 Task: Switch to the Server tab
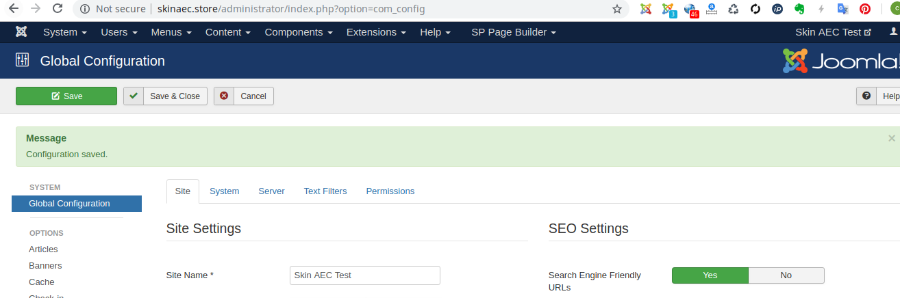(271, 191)
